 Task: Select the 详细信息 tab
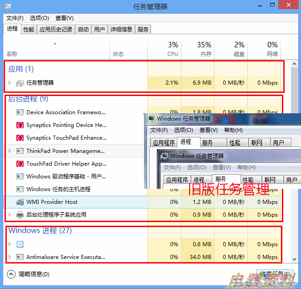click(121, 29)
